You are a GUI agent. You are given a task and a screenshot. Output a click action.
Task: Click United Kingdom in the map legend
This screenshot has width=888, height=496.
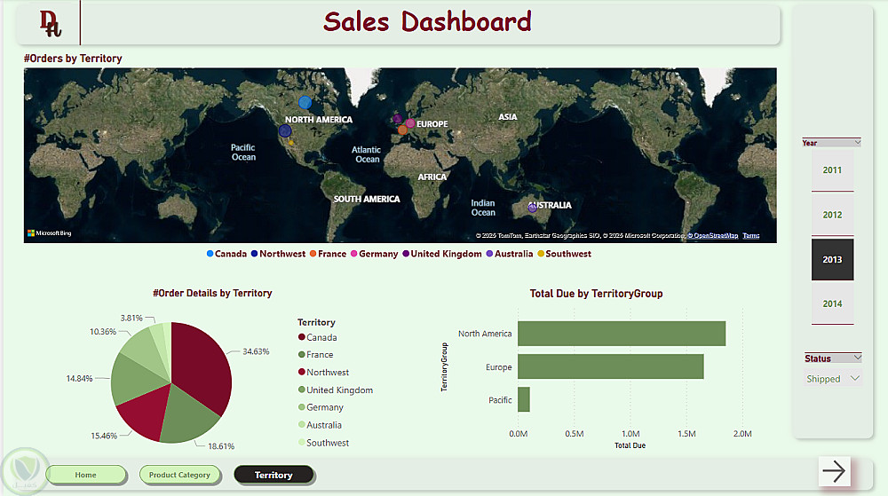pos(442,254)
